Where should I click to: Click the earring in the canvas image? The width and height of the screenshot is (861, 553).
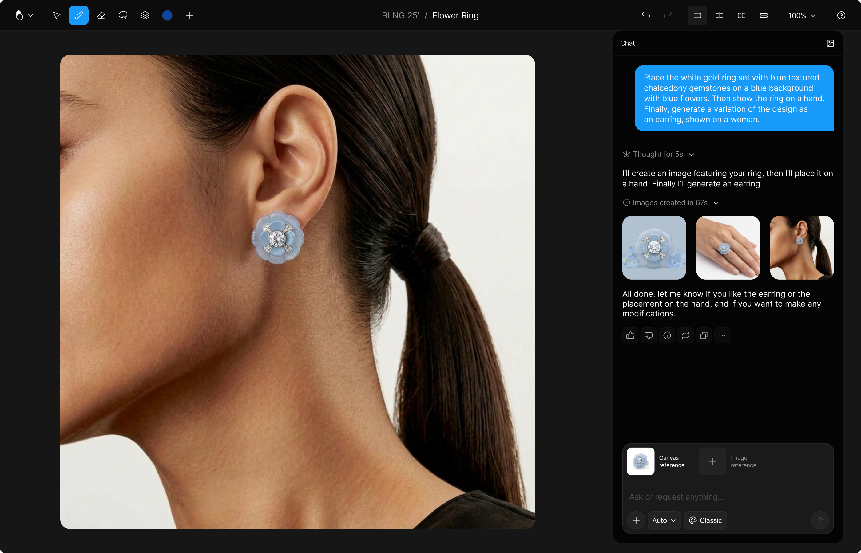pyautogui.click(x=277, y=237)
